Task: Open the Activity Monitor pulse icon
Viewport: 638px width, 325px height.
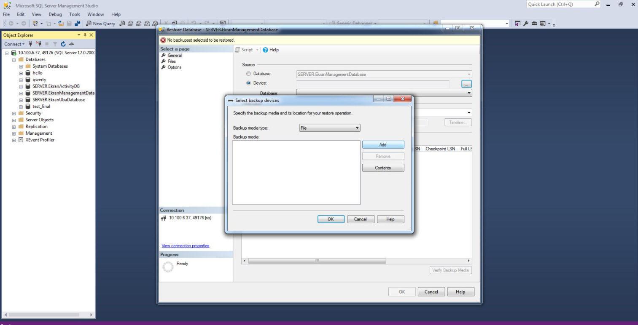Action: coord(72,44)
